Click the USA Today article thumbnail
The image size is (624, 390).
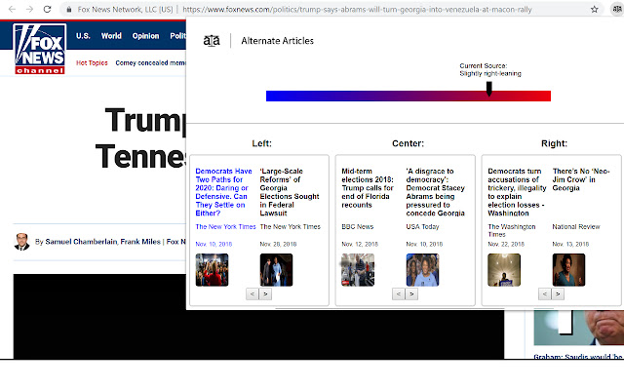tap(422, 270)
